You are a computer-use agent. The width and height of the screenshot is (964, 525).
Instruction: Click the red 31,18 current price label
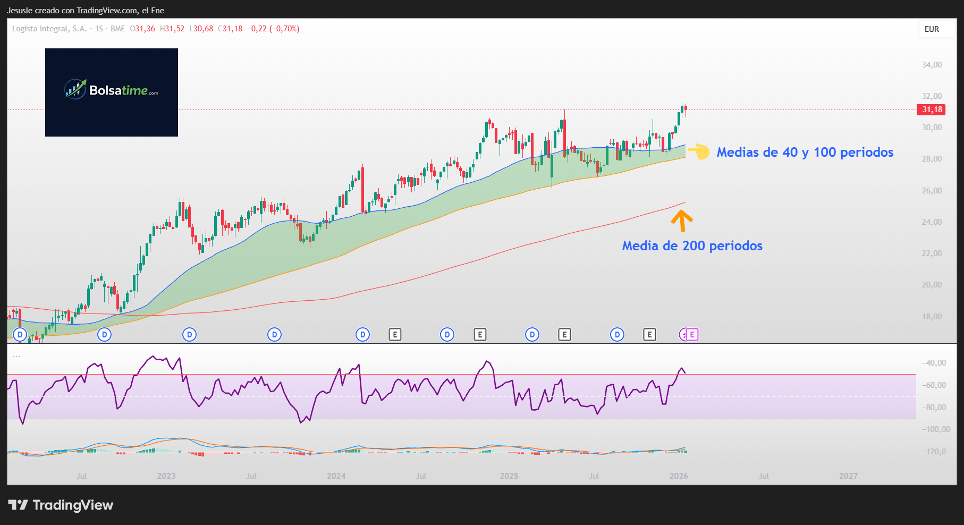(x=932, y=109)
